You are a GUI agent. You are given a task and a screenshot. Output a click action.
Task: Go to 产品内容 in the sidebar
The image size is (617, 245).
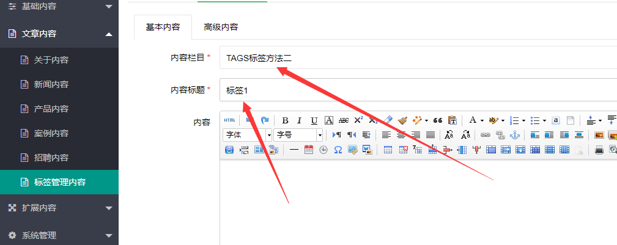tap(51, 109)
